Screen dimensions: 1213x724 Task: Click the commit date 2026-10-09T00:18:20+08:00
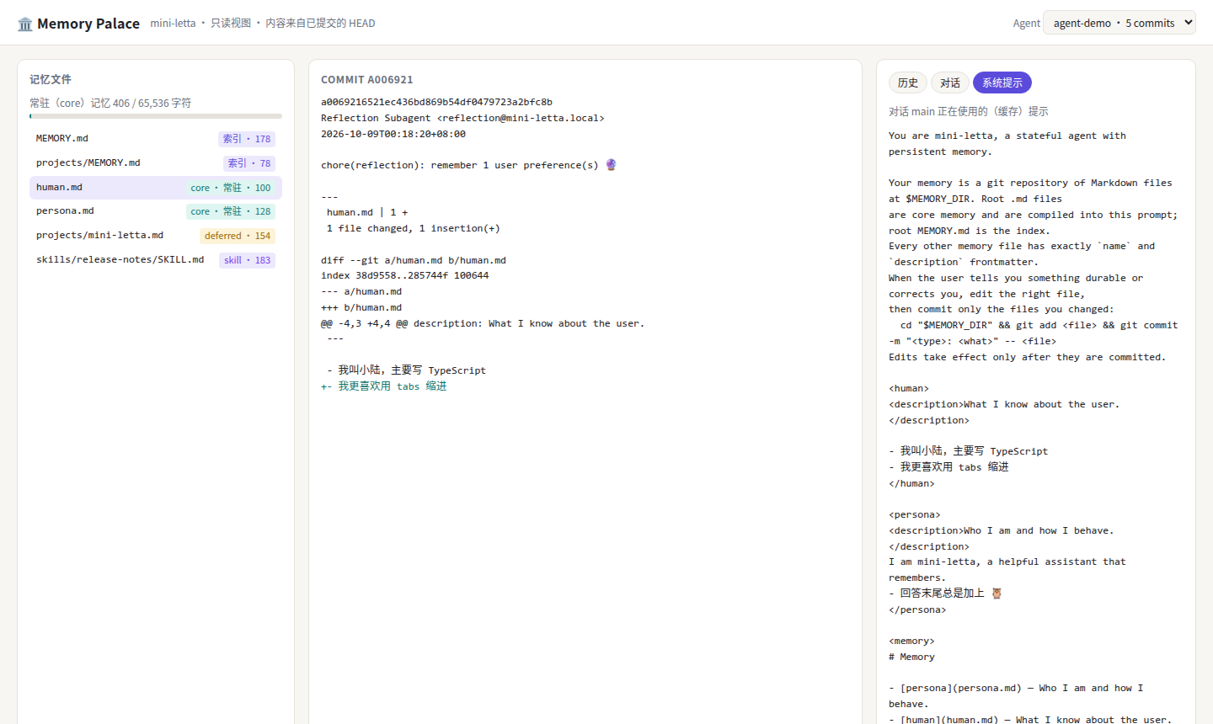(x=393, y=134)
